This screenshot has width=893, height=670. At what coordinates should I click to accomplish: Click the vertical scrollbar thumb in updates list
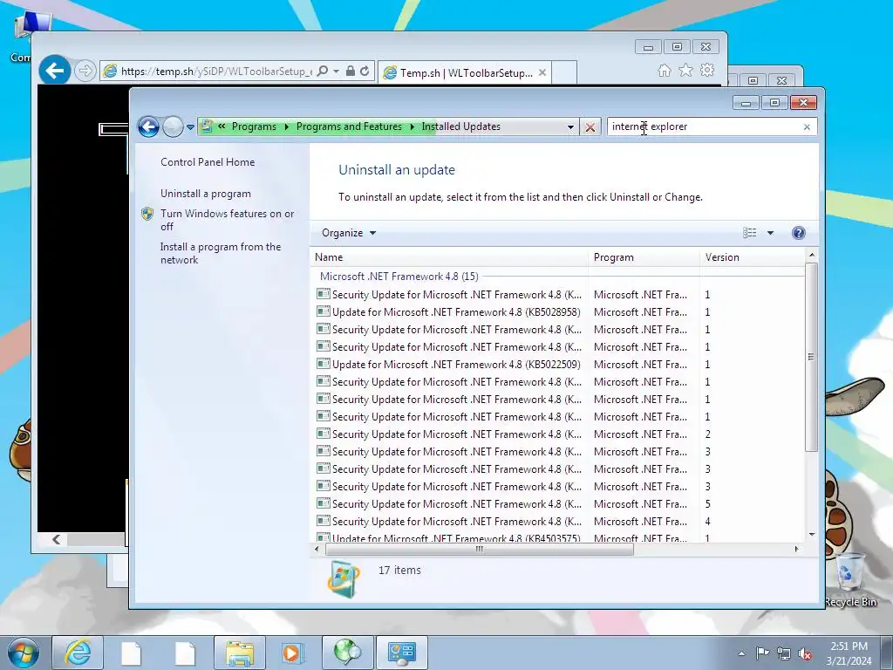point(812,357)
